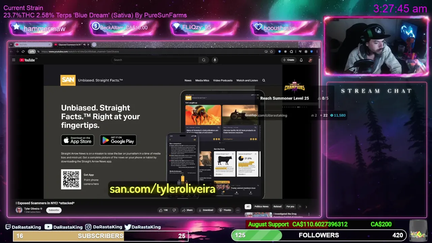Open the browser three-dot menu

[x=317, y=52]
